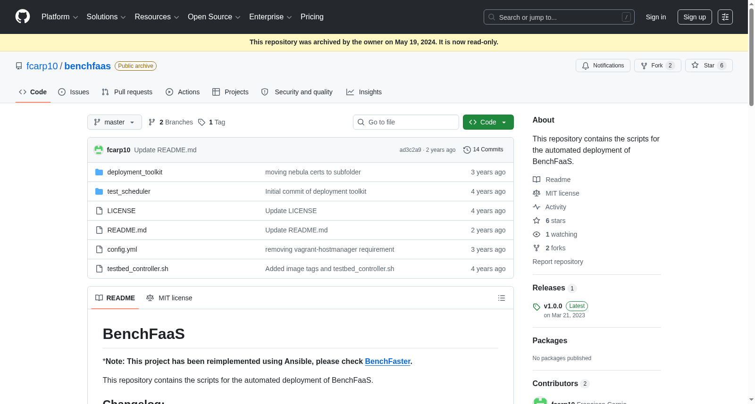Expand the Solutions menu

(106, 17)
